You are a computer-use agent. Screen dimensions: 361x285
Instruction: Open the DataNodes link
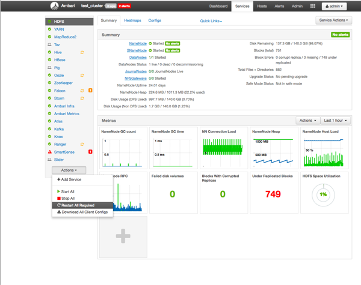(x=138, y=58)
